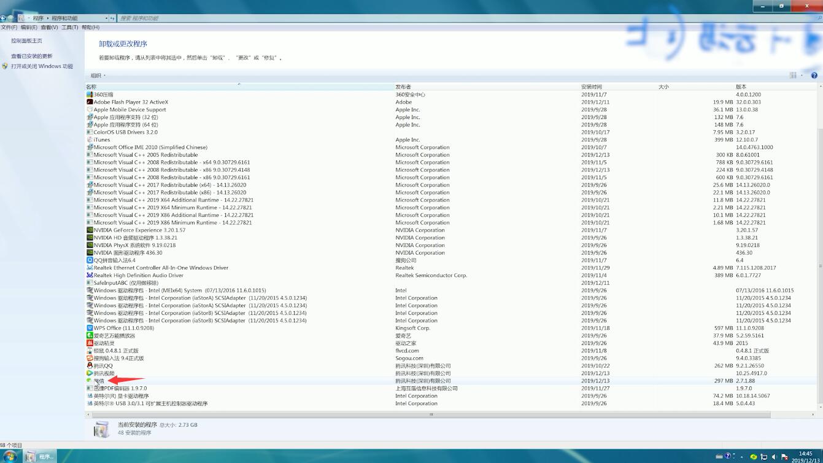823x463 pixels.
Task: Open the 控制面板主页 link
Action: (26, 41)
